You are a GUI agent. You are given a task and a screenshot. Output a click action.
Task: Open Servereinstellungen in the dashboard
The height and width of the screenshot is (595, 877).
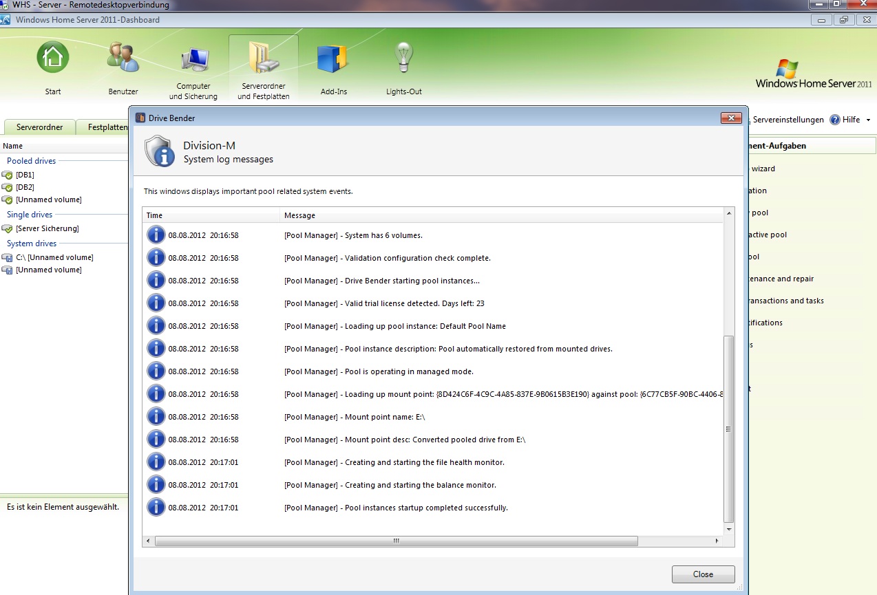point(788,120)
